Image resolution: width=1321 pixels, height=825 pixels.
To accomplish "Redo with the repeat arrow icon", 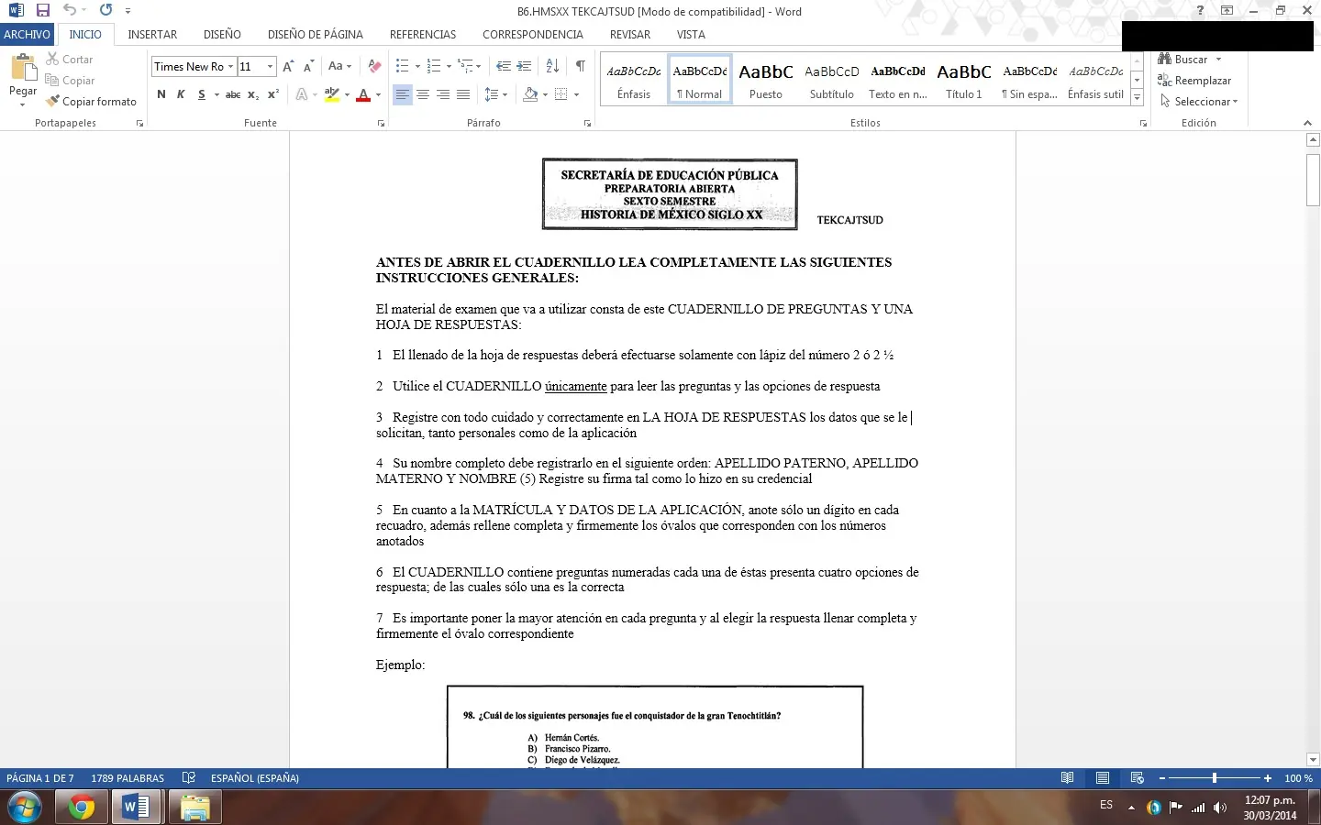I will click(105, 11).
